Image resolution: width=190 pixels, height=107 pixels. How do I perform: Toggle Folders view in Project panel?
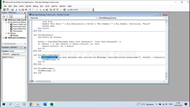[11, 16]
